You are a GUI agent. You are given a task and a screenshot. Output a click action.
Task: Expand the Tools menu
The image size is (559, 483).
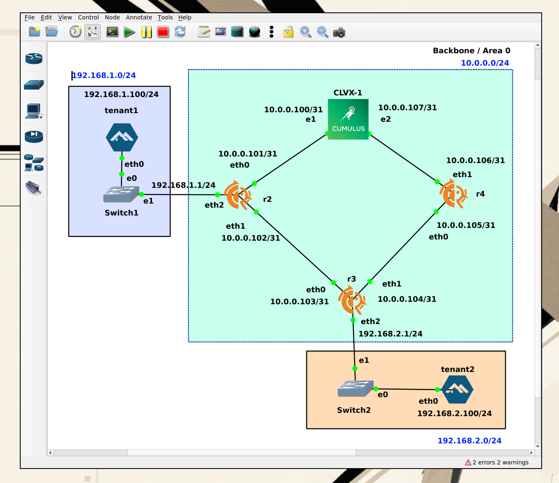pos(165,17)
